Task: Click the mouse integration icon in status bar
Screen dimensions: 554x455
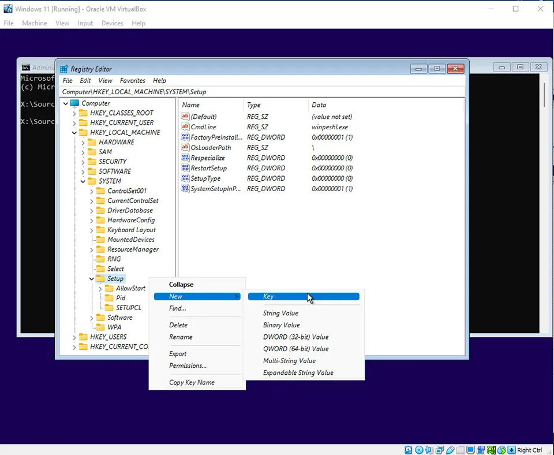Action: 501,450
